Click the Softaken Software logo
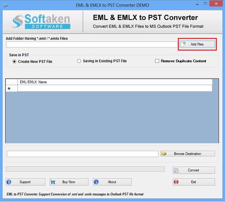Viewport: 225px width, 202px height. click(x=41, y=22)
